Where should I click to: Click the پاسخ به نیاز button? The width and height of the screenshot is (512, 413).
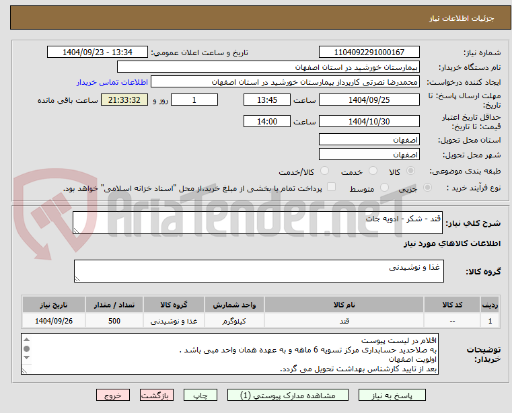click(392, 395)
